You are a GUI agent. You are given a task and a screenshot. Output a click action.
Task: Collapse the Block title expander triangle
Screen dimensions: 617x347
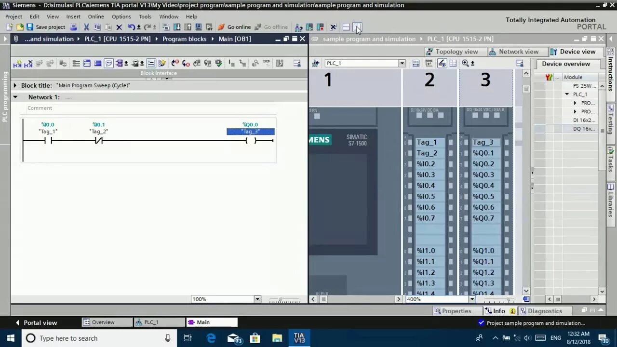tap(15, 85)
